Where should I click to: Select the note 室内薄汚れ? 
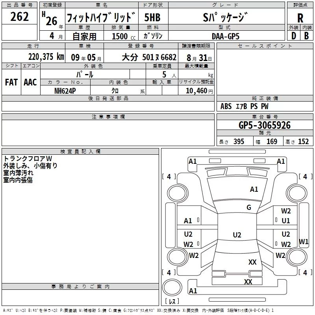tap(18, 173)
